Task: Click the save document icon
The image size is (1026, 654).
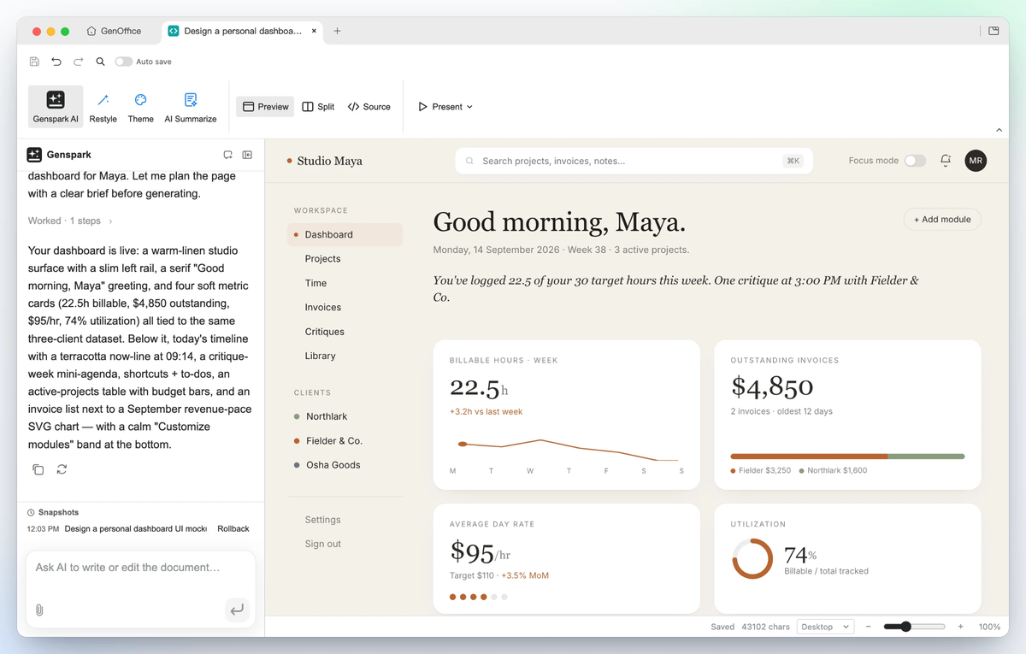Action: coord(34,62)
